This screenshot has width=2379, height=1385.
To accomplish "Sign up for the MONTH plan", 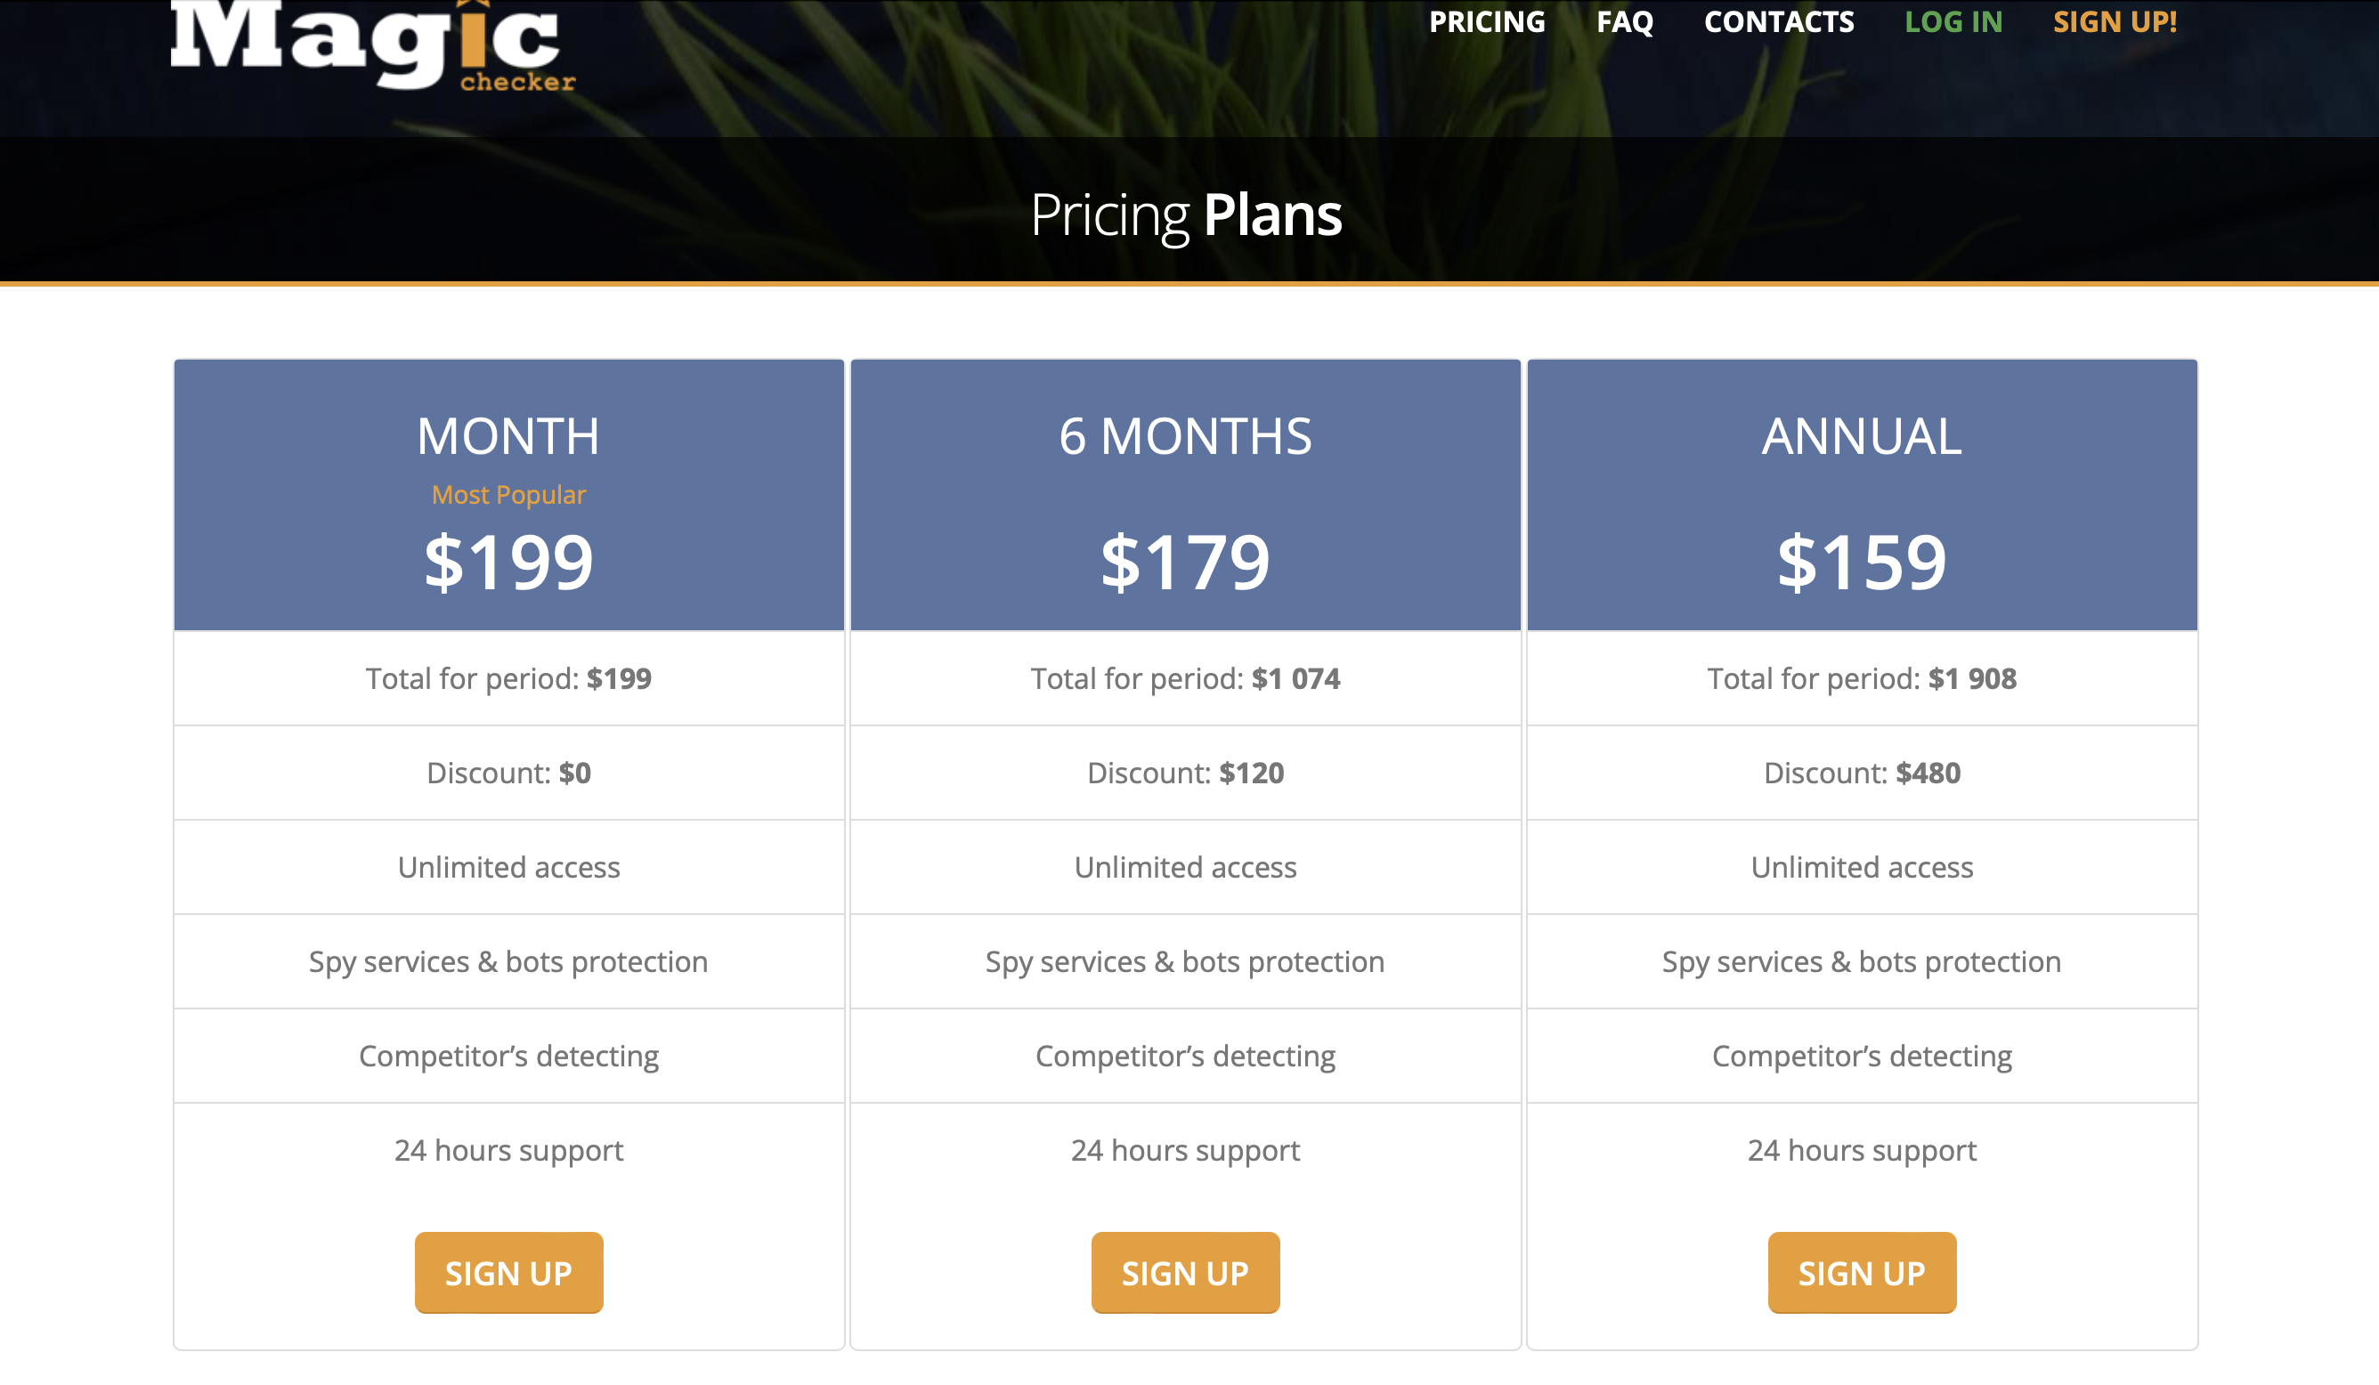I will [x=509, y=1272].
